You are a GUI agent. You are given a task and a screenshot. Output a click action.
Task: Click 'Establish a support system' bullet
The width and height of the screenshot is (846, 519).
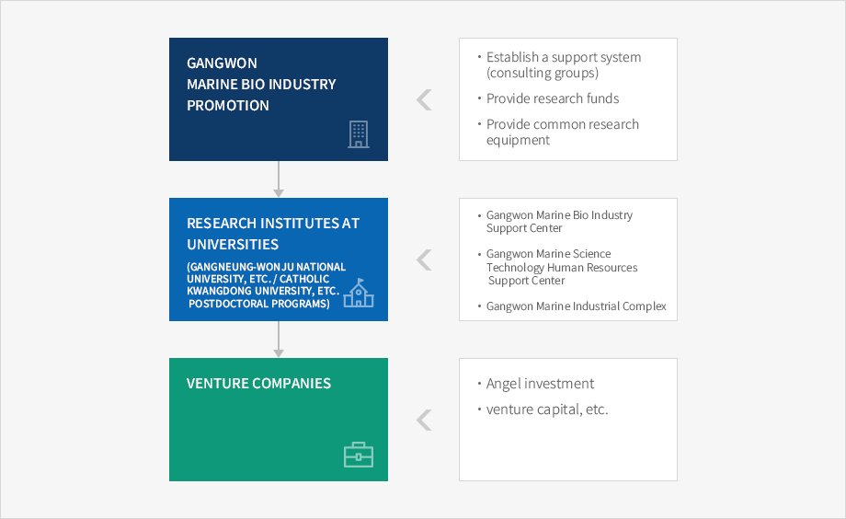click(564, 64)
